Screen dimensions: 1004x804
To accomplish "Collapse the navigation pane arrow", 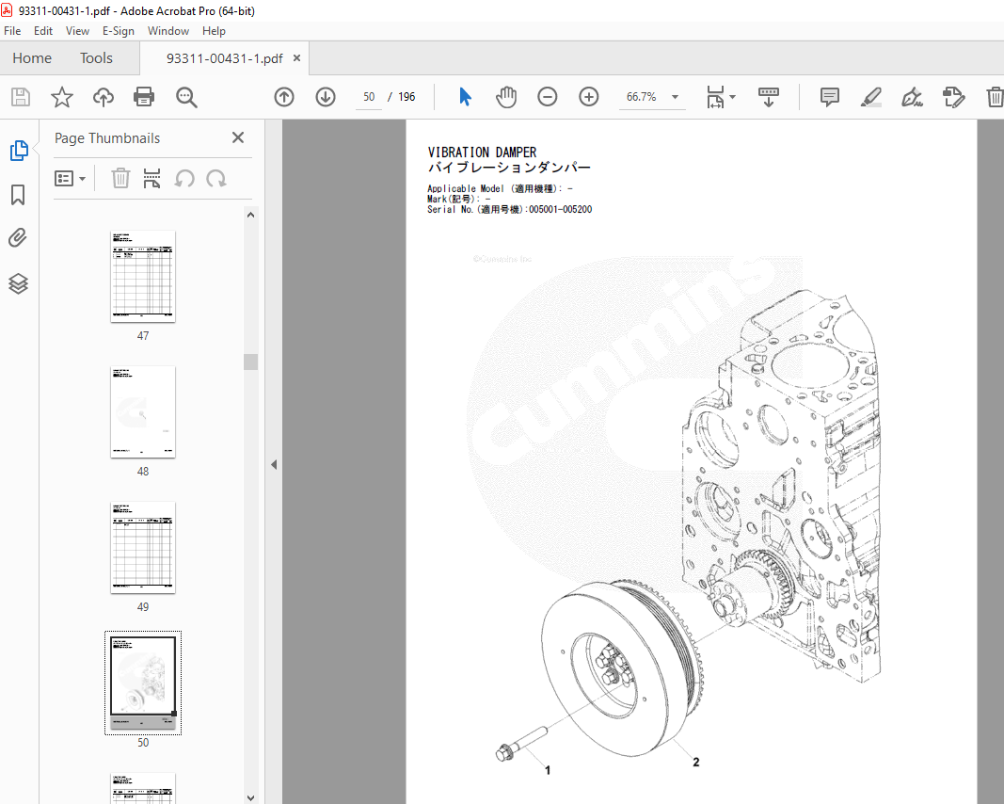I will [x=274, y=464].
